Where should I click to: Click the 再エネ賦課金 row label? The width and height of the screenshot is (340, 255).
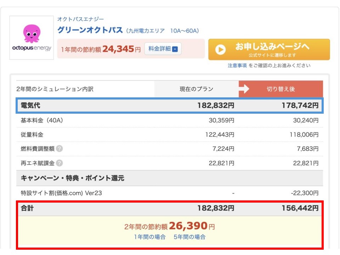point(38,163)
